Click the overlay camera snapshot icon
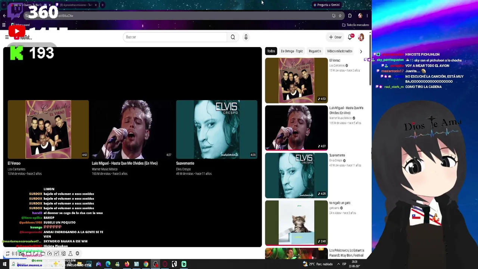The image size is (478, 269). 63,254
